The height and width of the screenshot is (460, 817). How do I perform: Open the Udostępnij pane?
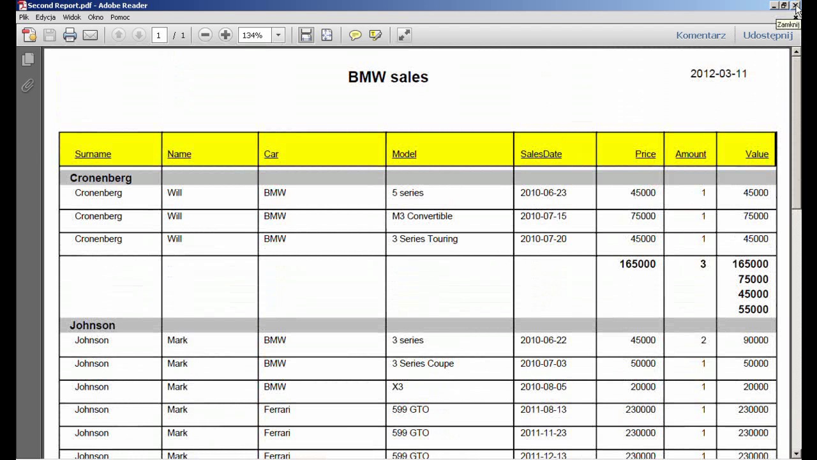[x=768, y=35]
